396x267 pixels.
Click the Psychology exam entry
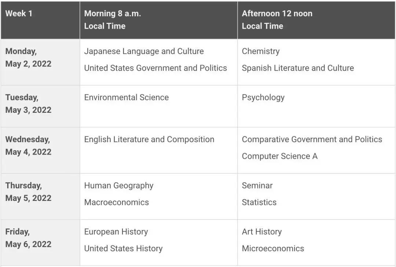(x=263, y=97)
